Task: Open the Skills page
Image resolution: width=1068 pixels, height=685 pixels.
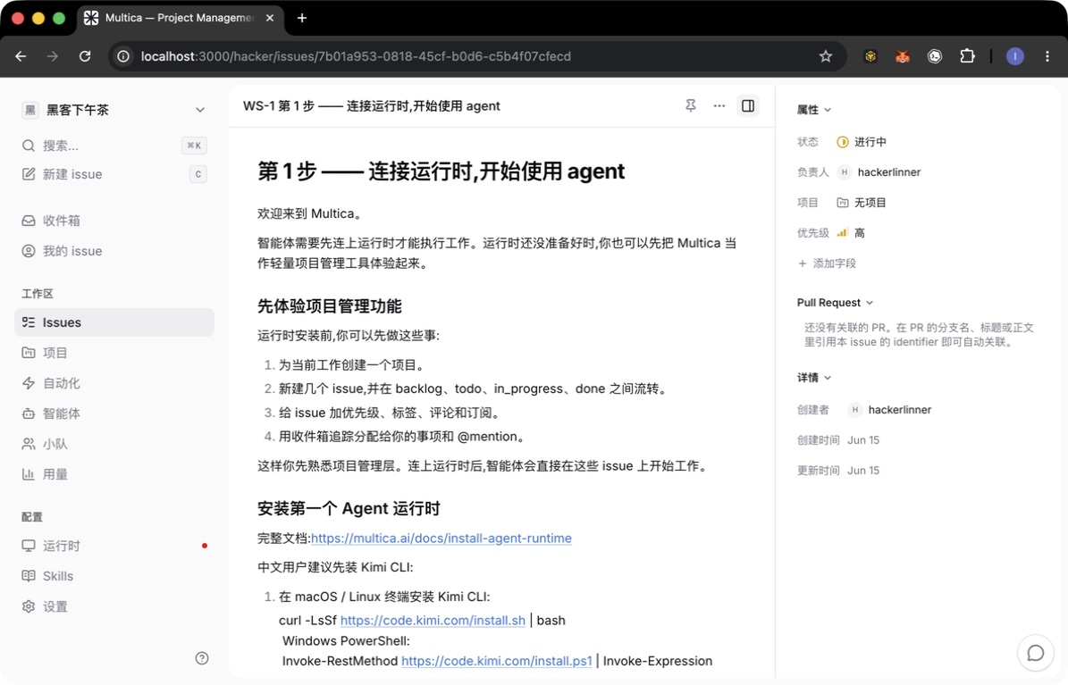Action: (x=114, y=576)
